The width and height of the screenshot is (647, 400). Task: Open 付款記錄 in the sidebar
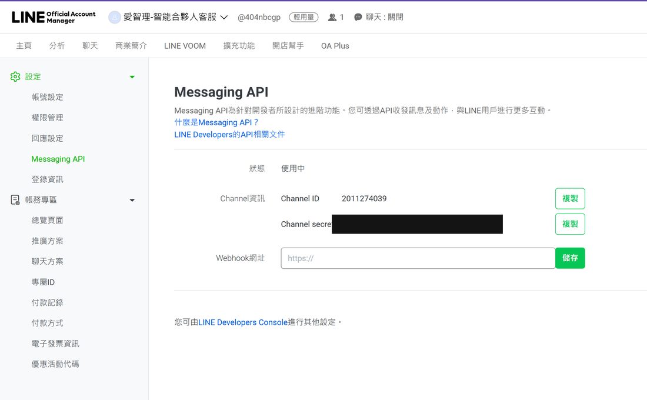coord(48,302)
